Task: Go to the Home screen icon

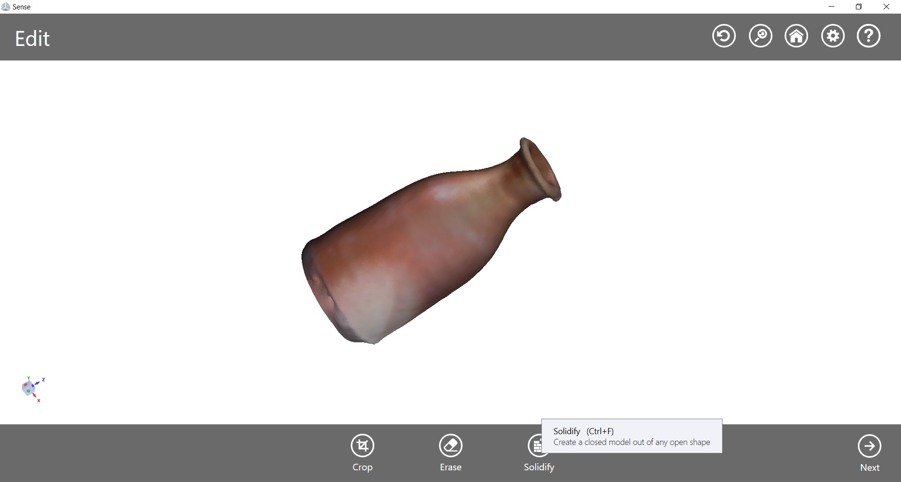Action: click(x=796, y=36)
